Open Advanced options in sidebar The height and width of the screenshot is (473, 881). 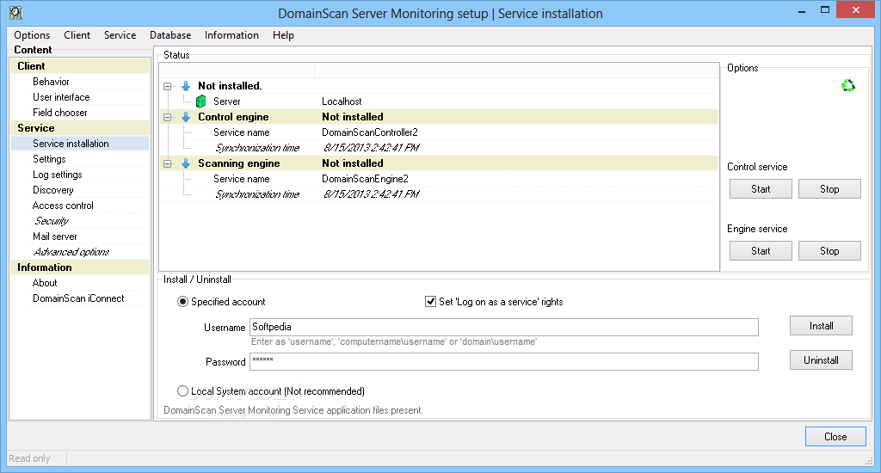click(x=71, y=252)
